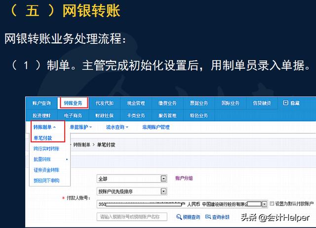The width and height of the screenshot is (316, 228).
Task: Open the 缴费业务 tab
Action: tap(167, 103)
